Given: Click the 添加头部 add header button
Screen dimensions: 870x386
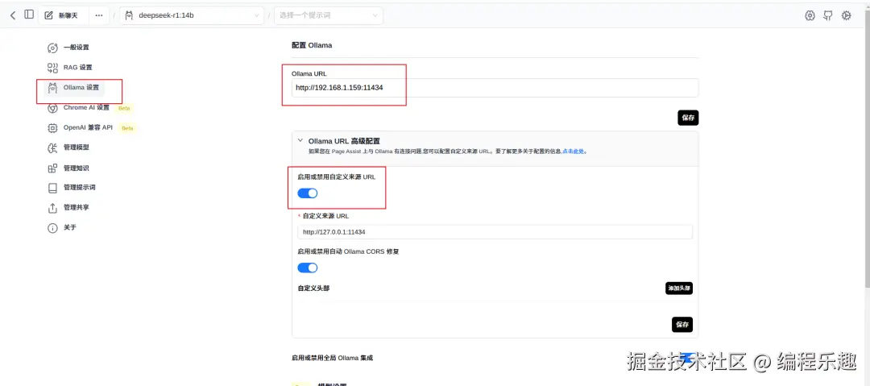Looking at the screenshot, I should tap(679, 288).
